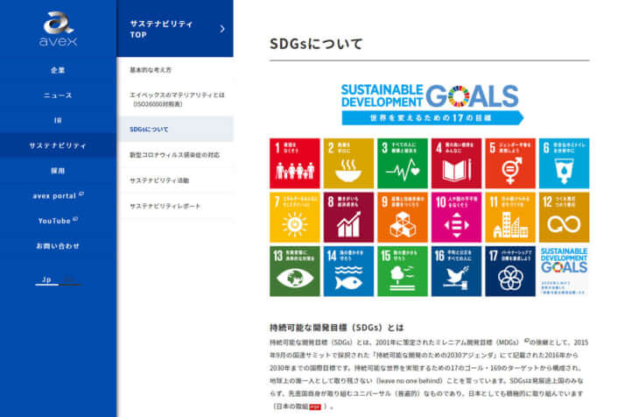The image size is (625, 417).
Task: Switch site language to Jp
Action: [x=42, y=280]
